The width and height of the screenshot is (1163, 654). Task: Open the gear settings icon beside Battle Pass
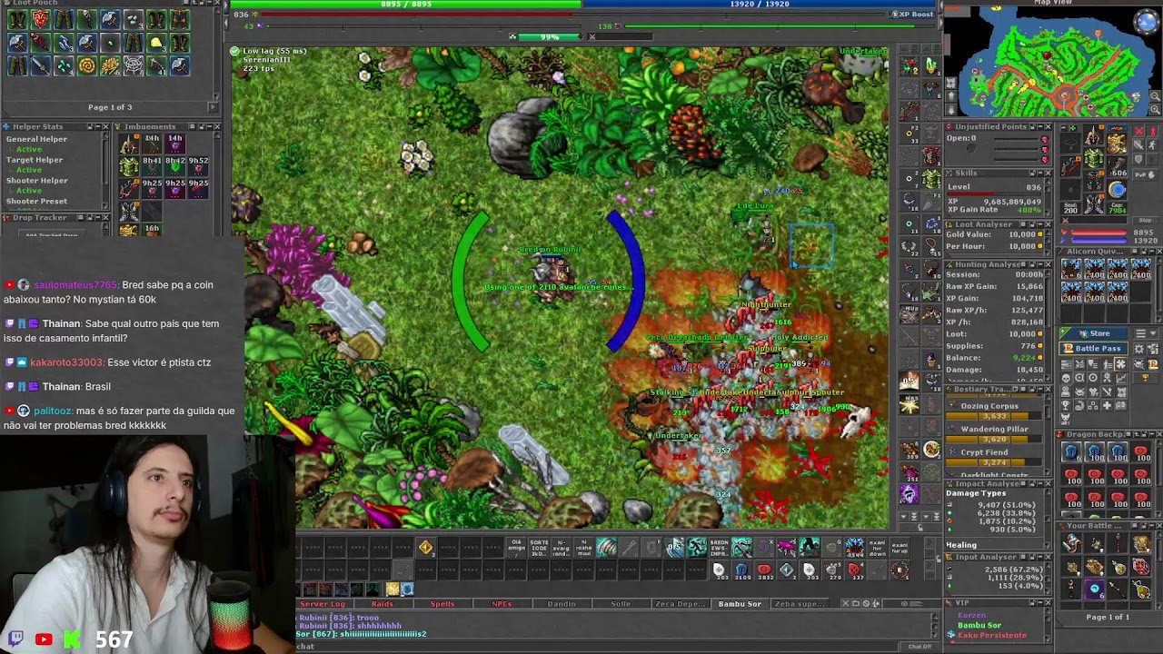[x=1138, y=348]
